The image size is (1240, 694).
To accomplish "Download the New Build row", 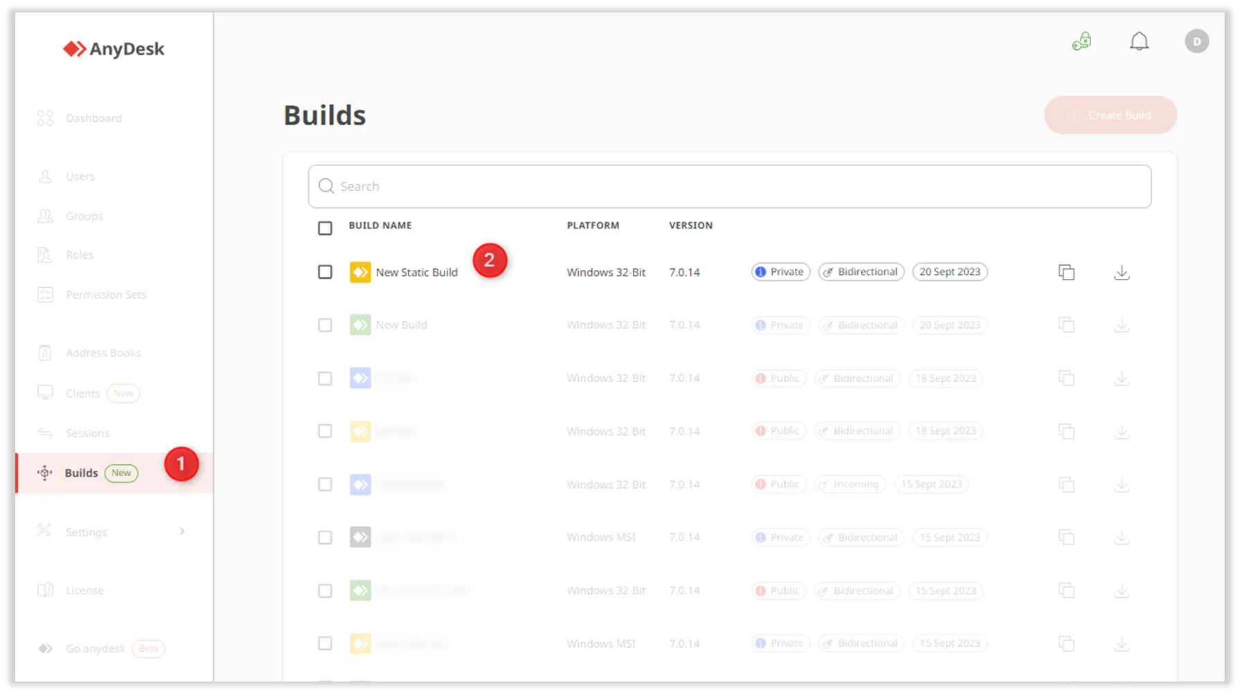I will 1122,325.
